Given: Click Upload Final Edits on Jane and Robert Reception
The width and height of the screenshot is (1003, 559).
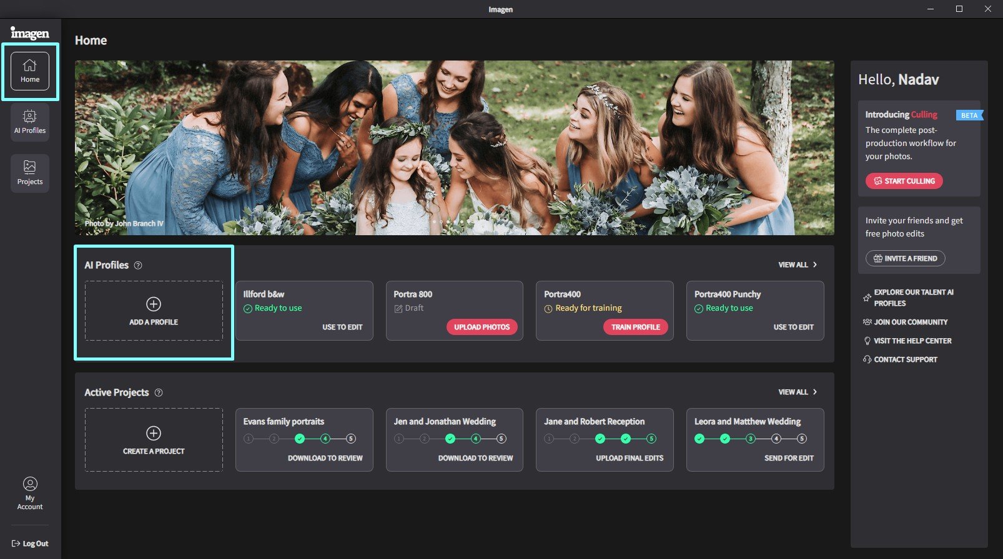Looking at the screenshot, I should tap(630, 458).
